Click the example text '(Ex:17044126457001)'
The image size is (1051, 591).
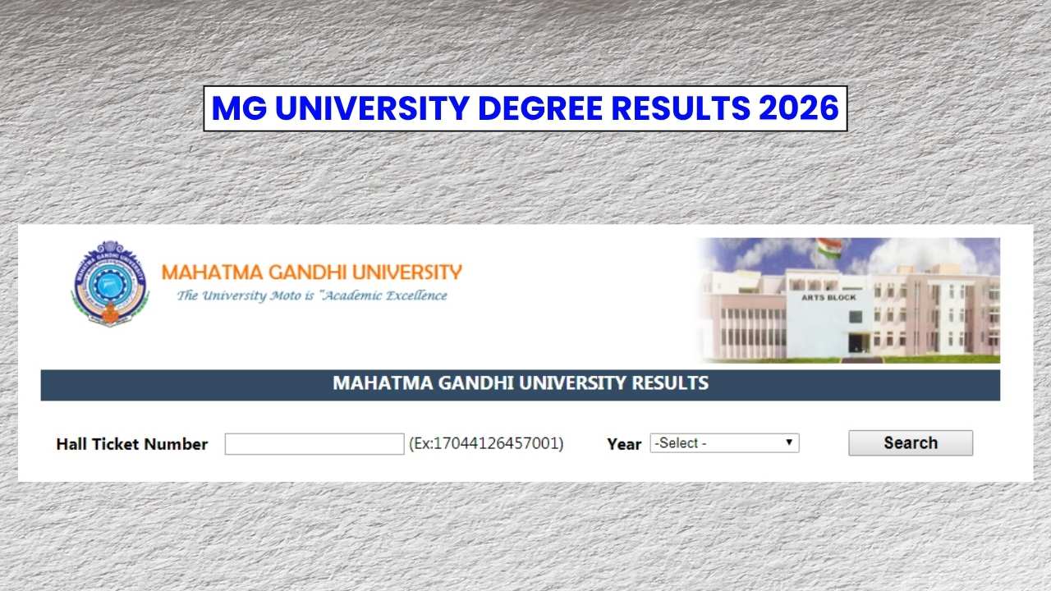pyautogui.click(x=486, y=444)
